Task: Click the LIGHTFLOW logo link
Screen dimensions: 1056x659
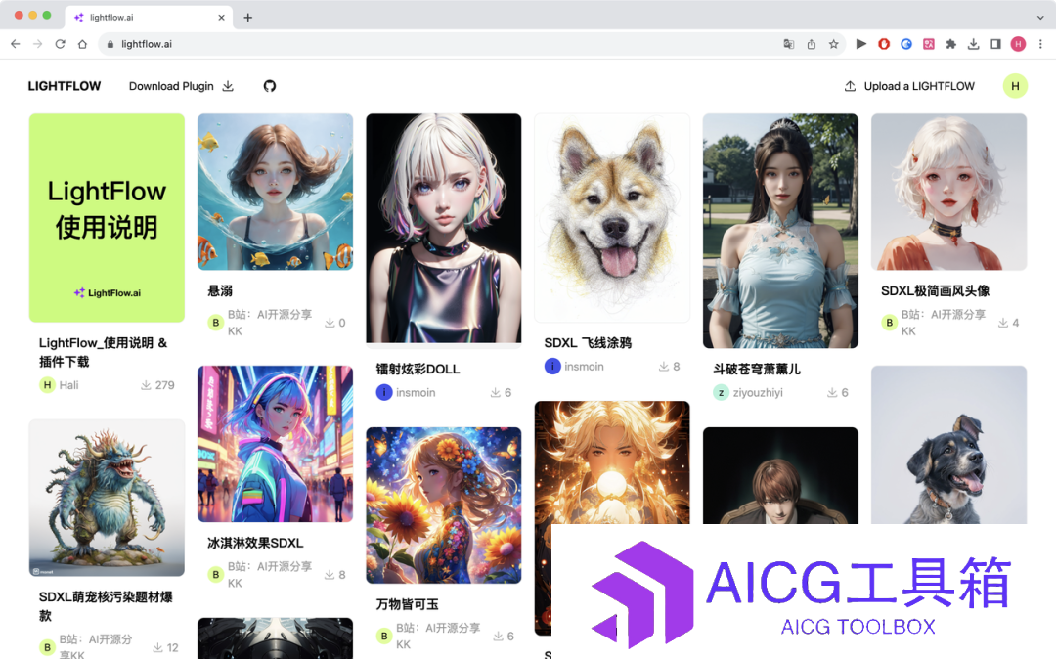Action: coord(64,86)
